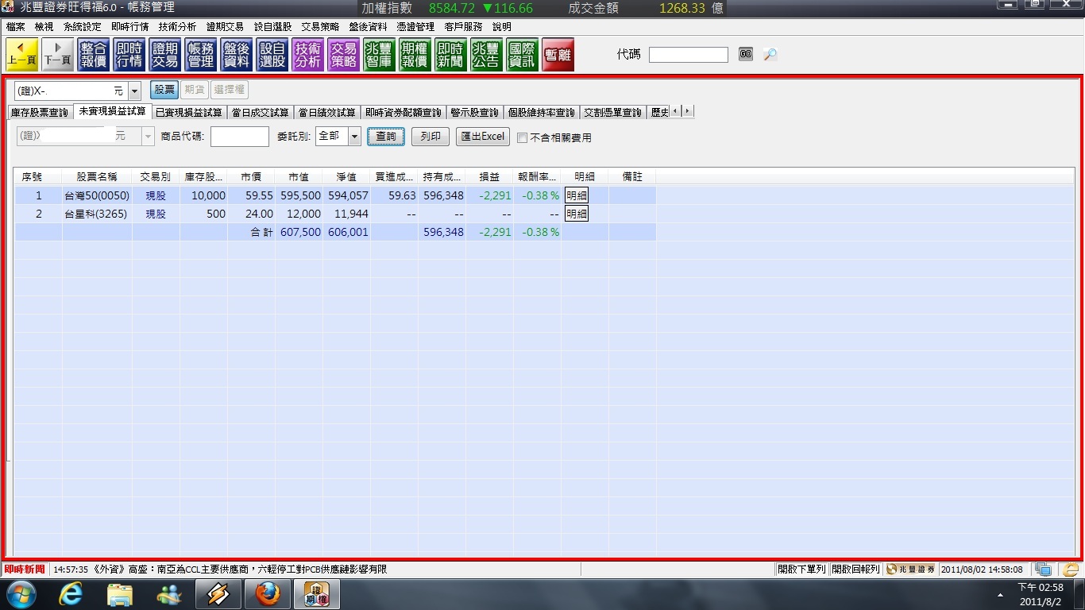Select the 股票 toggle button
The width and height of the screenshot is (1085, 610).
pyautogui.click(x=164, y=90)
